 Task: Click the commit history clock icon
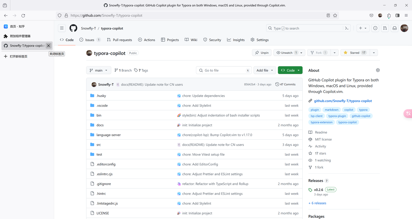(x=277, y=84)
